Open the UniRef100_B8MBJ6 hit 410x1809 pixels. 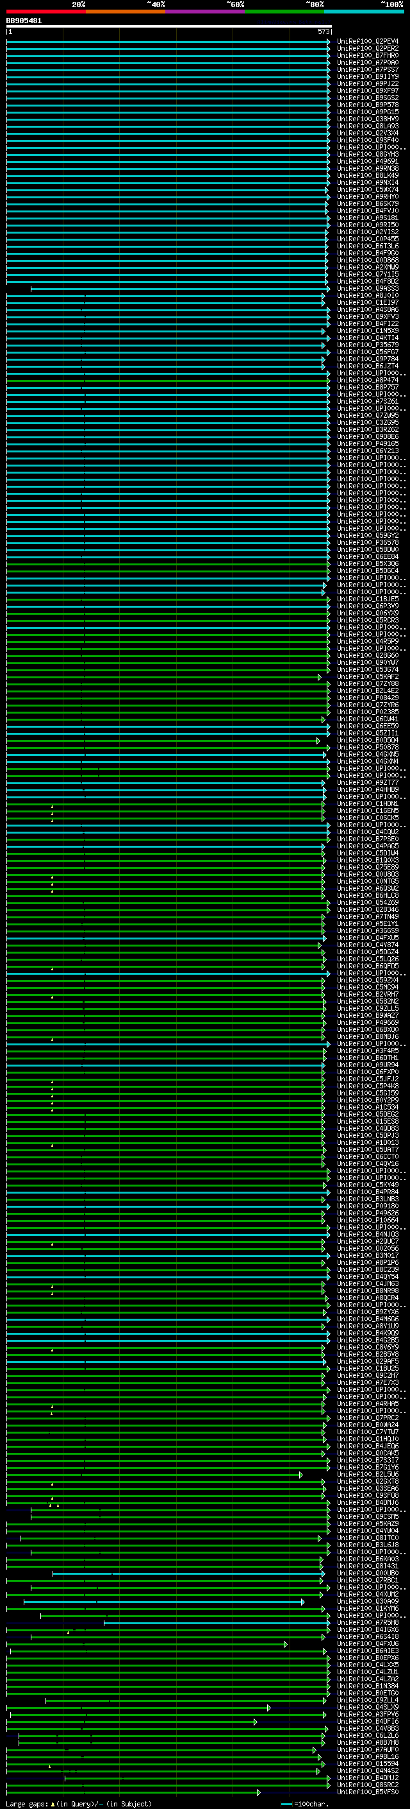point(368,1036)
